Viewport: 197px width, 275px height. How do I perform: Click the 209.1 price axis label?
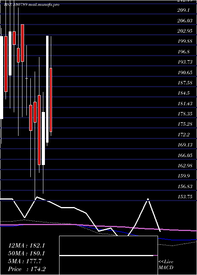(184, 10)
